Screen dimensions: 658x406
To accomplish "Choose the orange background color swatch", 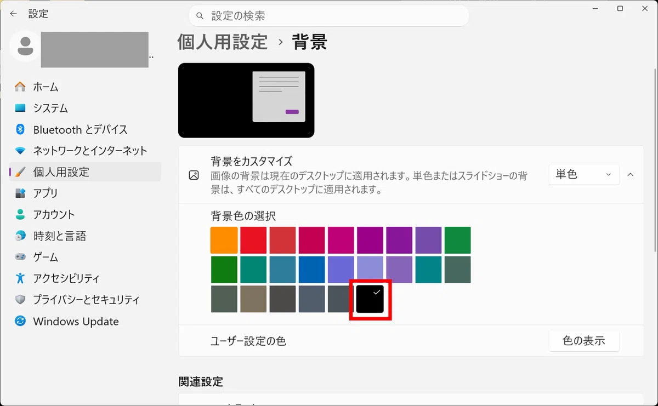I will 224,240.
